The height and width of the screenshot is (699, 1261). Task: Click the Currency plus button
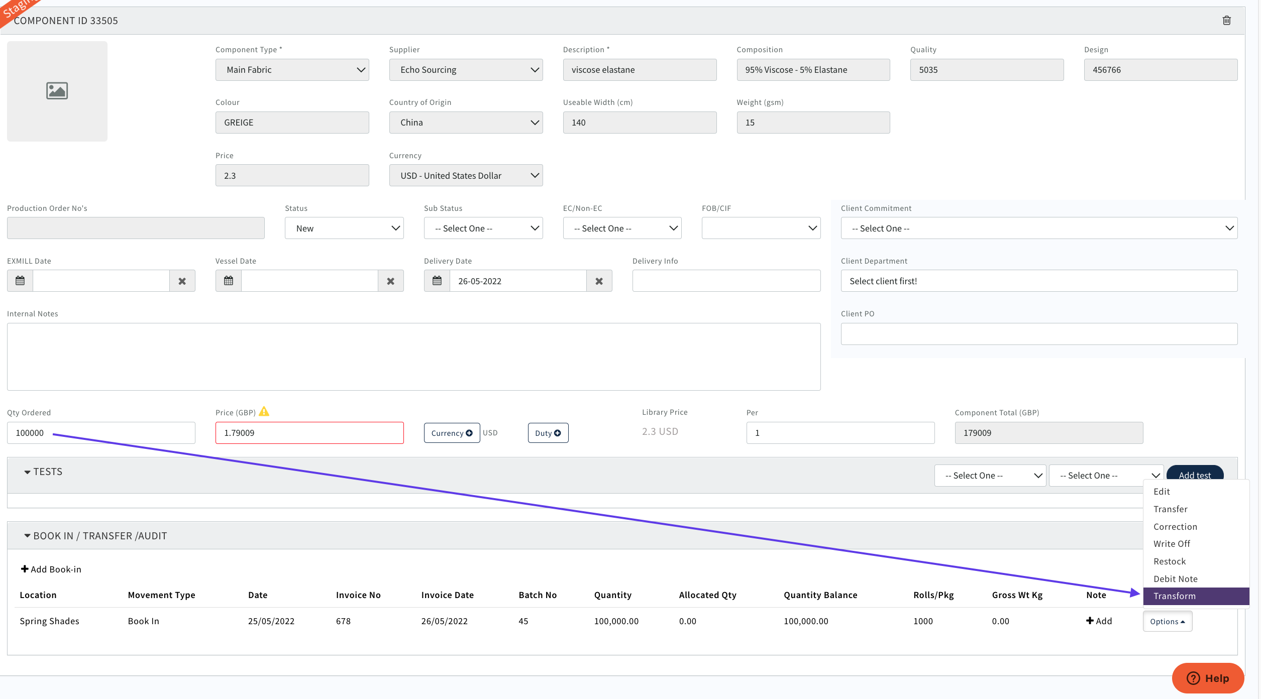(x=452, y=433)
